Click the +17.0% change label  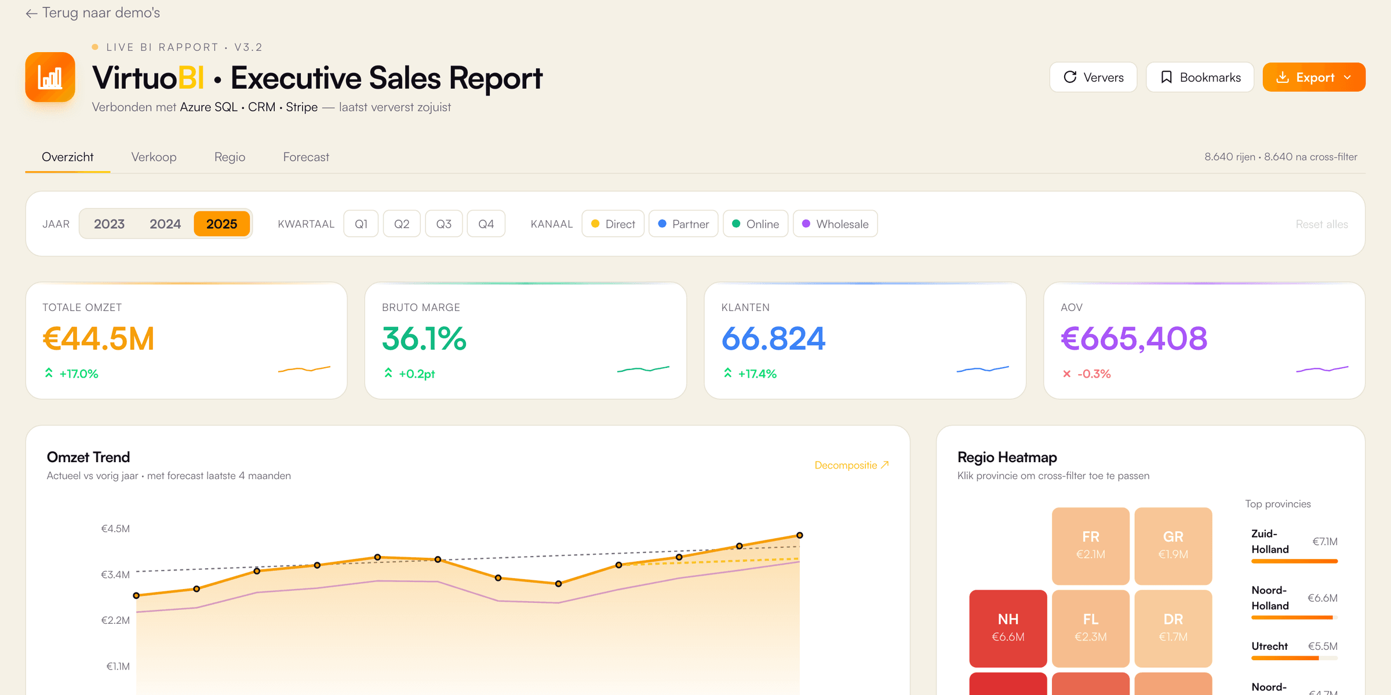(79, 374)
